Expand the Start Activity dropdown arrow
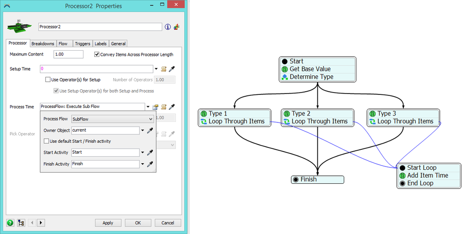 pos(143,153)
